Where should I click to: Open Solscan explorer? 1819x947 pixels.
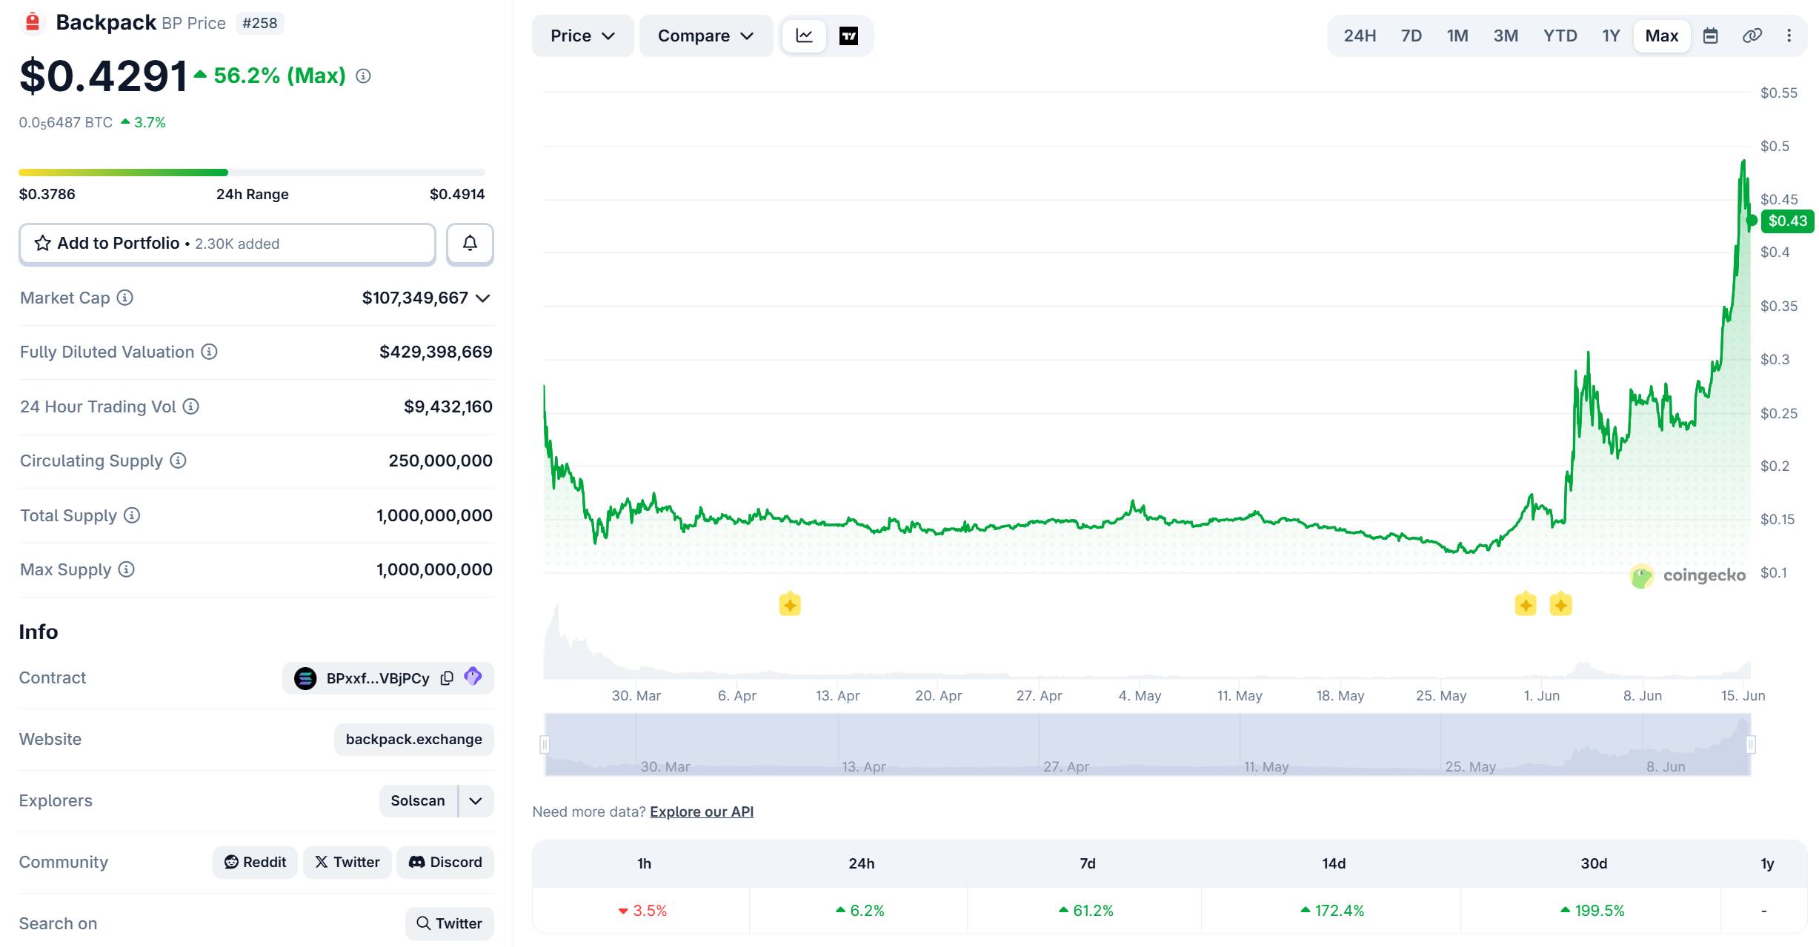coord(418,801)
